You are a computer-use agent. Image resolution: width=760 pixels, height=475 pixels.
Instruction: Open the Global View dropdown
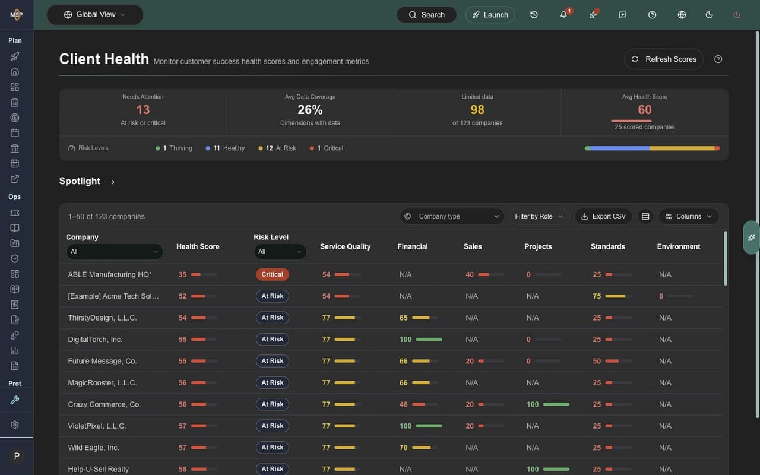95,15
